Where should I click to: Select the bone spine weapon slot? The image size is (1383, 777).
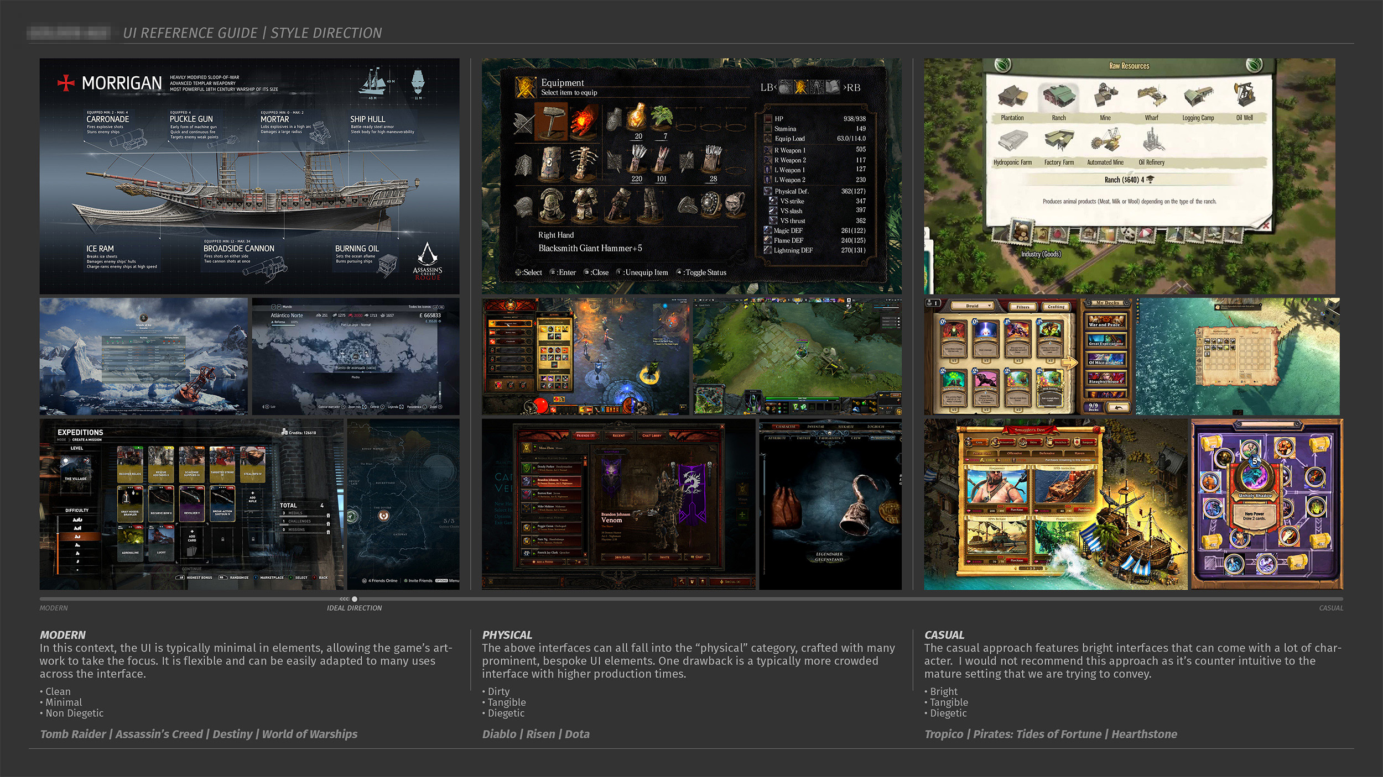(x=584, y=164)
